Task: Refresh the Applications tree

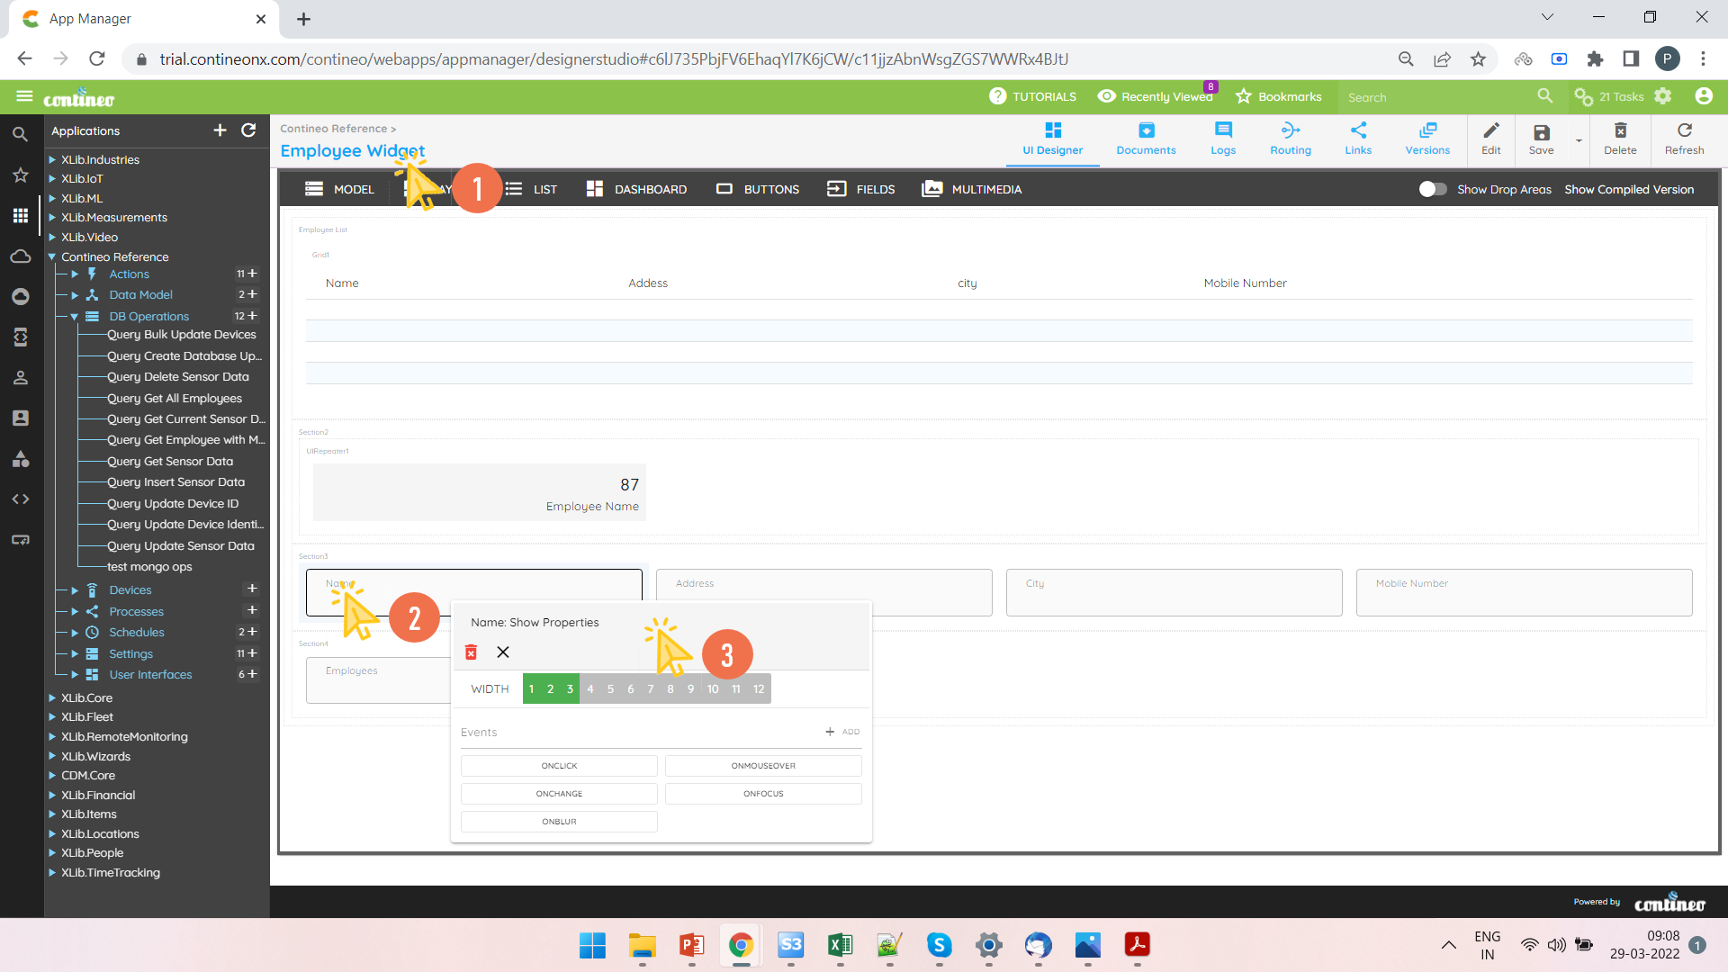Action: click(x=249, y=130)
